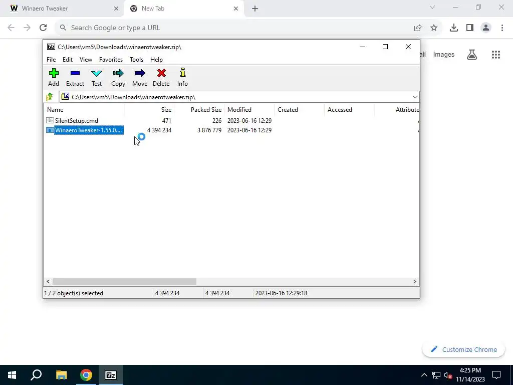Go forward in Chrome
513x385 pixels.
(27, 28)
